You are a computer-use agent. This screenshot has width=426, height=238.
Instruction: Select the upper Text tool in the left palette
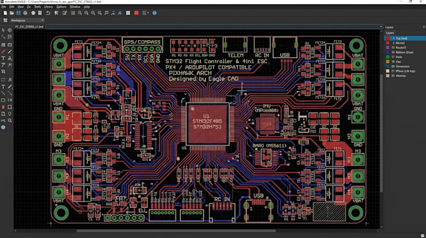[x=3, y=58]
